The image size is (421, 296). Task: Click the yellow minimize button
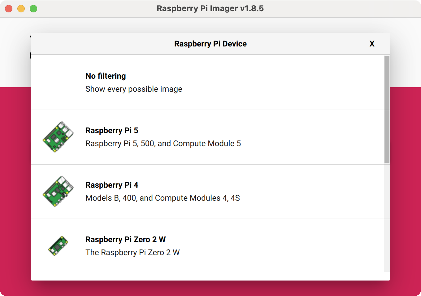click(x=21, y=8)
